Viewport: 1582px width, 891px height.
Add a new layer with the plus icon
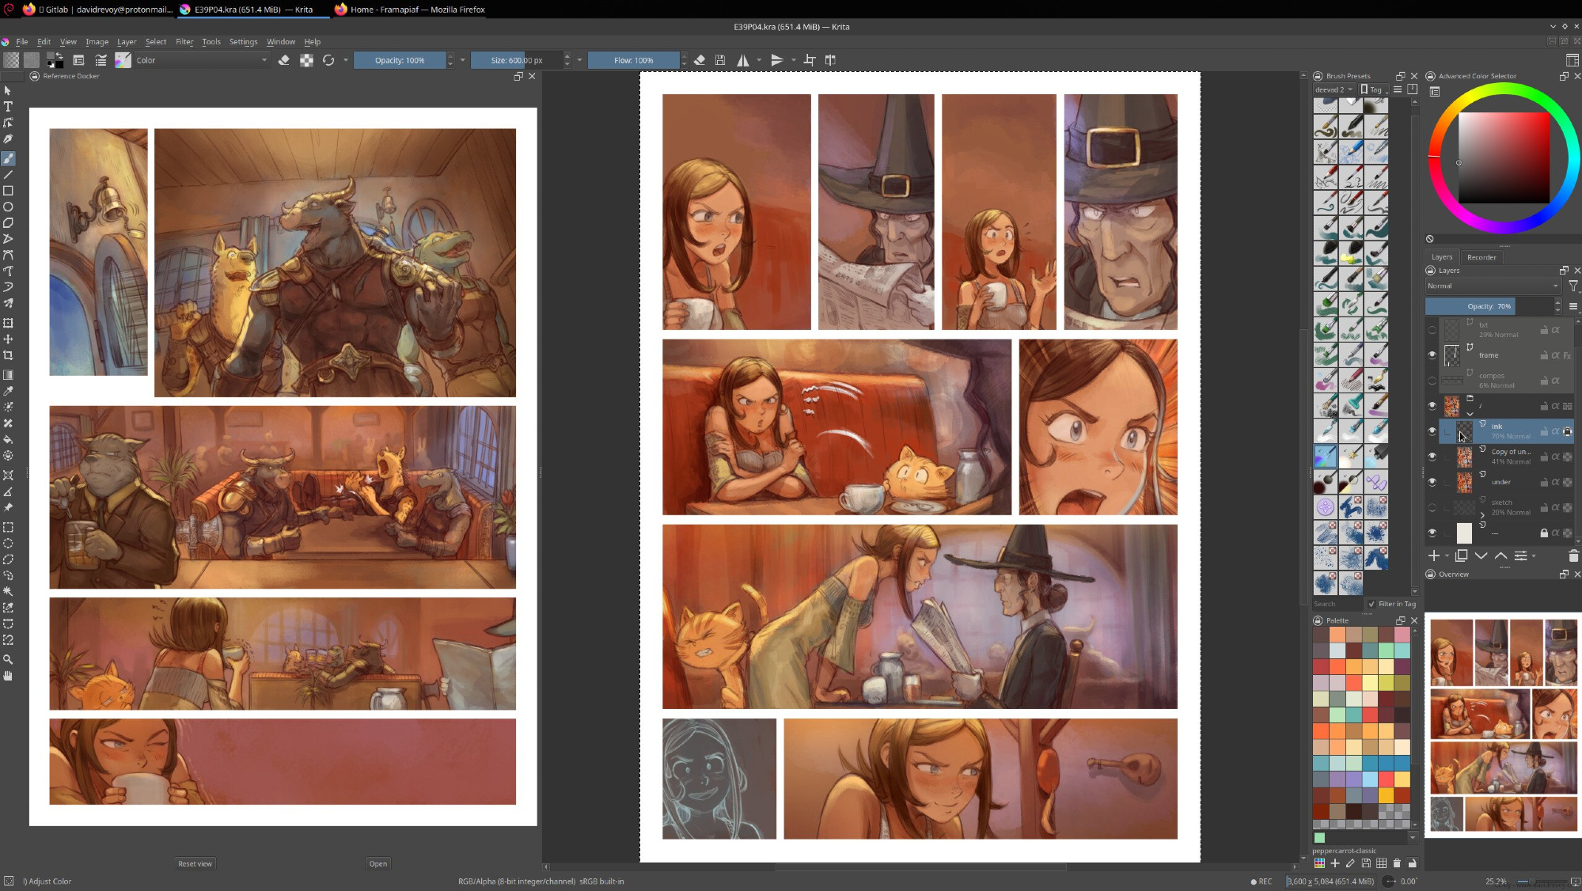point(1433,556)
